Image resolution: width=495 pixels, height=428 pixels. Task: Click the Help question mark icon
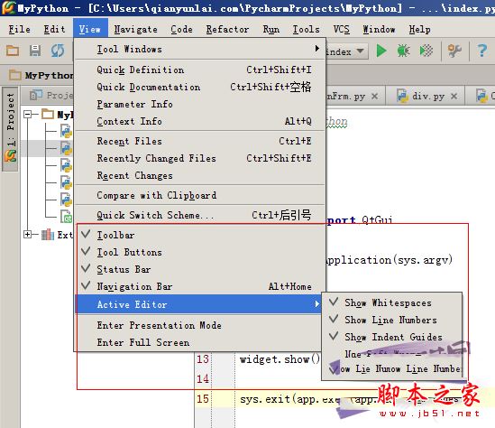click(482, 51)
